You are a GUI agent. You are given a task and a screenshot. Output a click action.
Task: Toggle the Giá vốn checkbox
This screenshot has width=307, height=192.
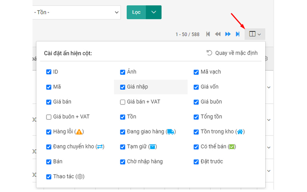[x=196, y=87]
